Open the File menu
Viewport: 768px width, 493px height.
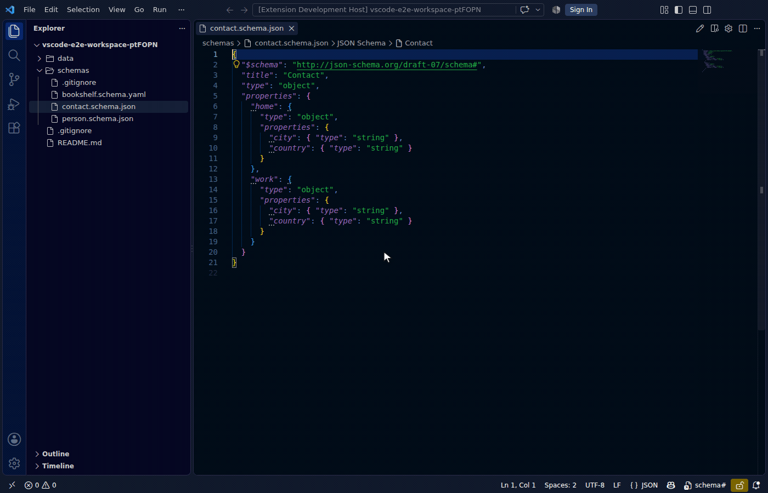click(30, 10)
